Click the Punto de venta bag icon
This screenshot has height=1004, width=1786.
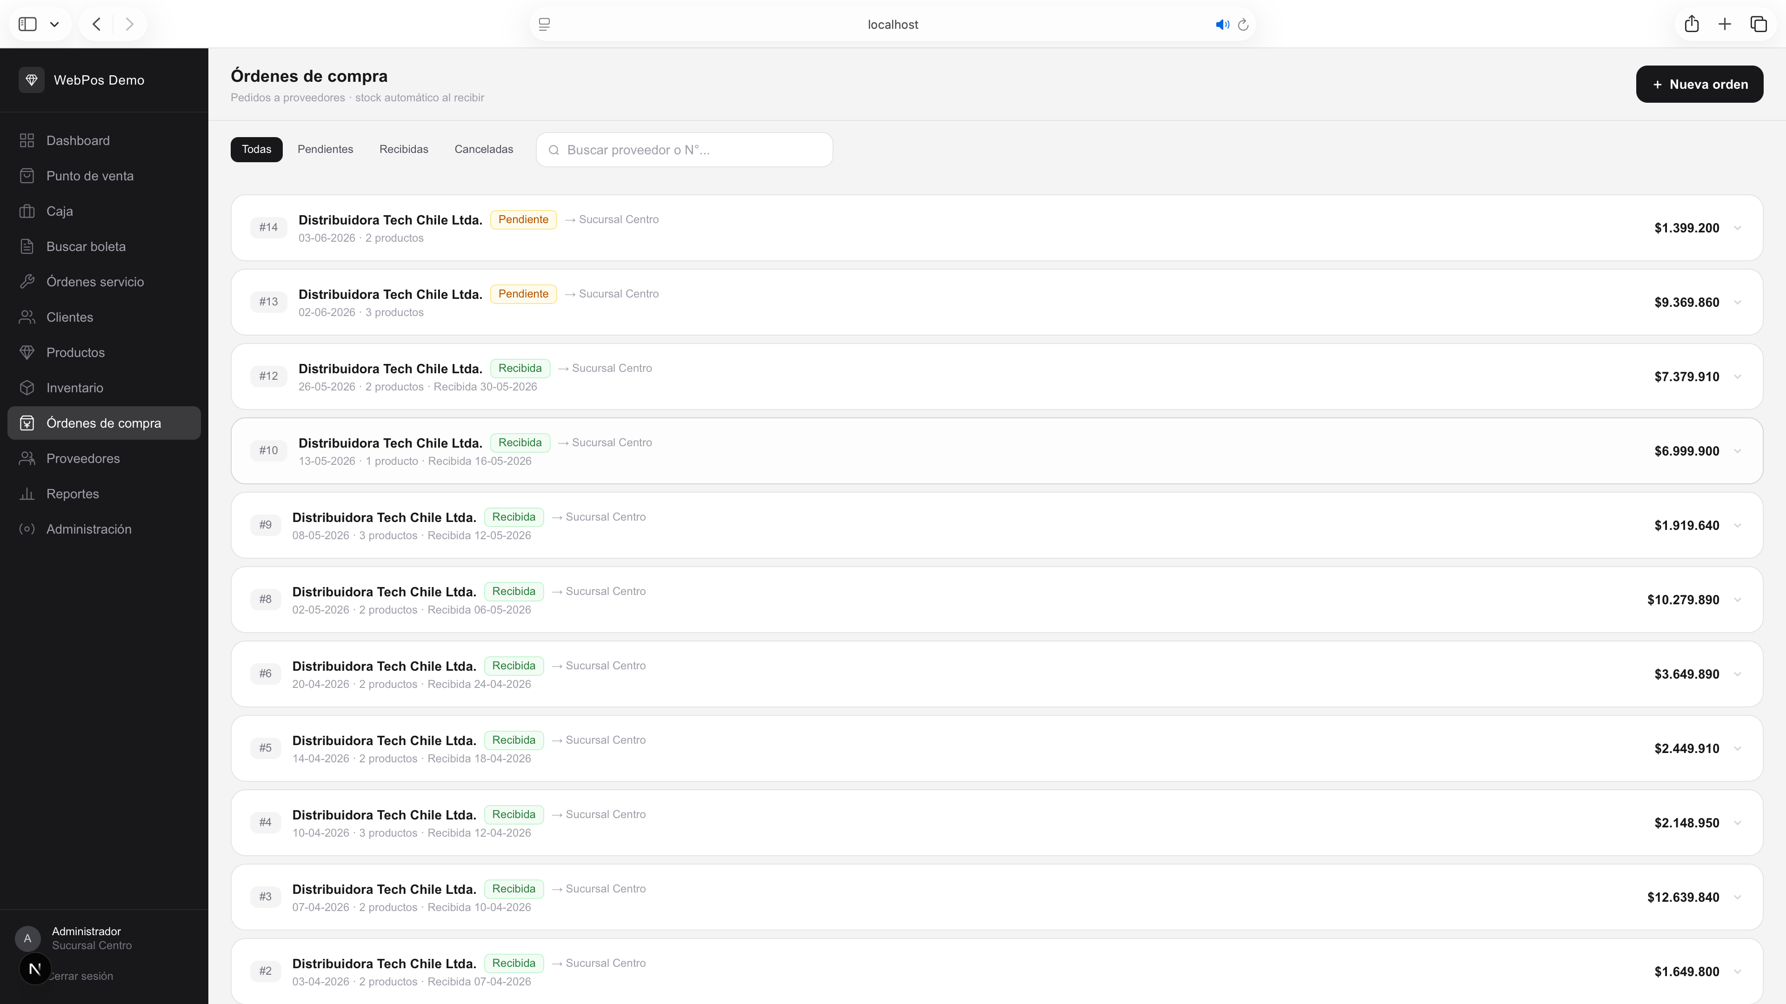pos(27,176)
